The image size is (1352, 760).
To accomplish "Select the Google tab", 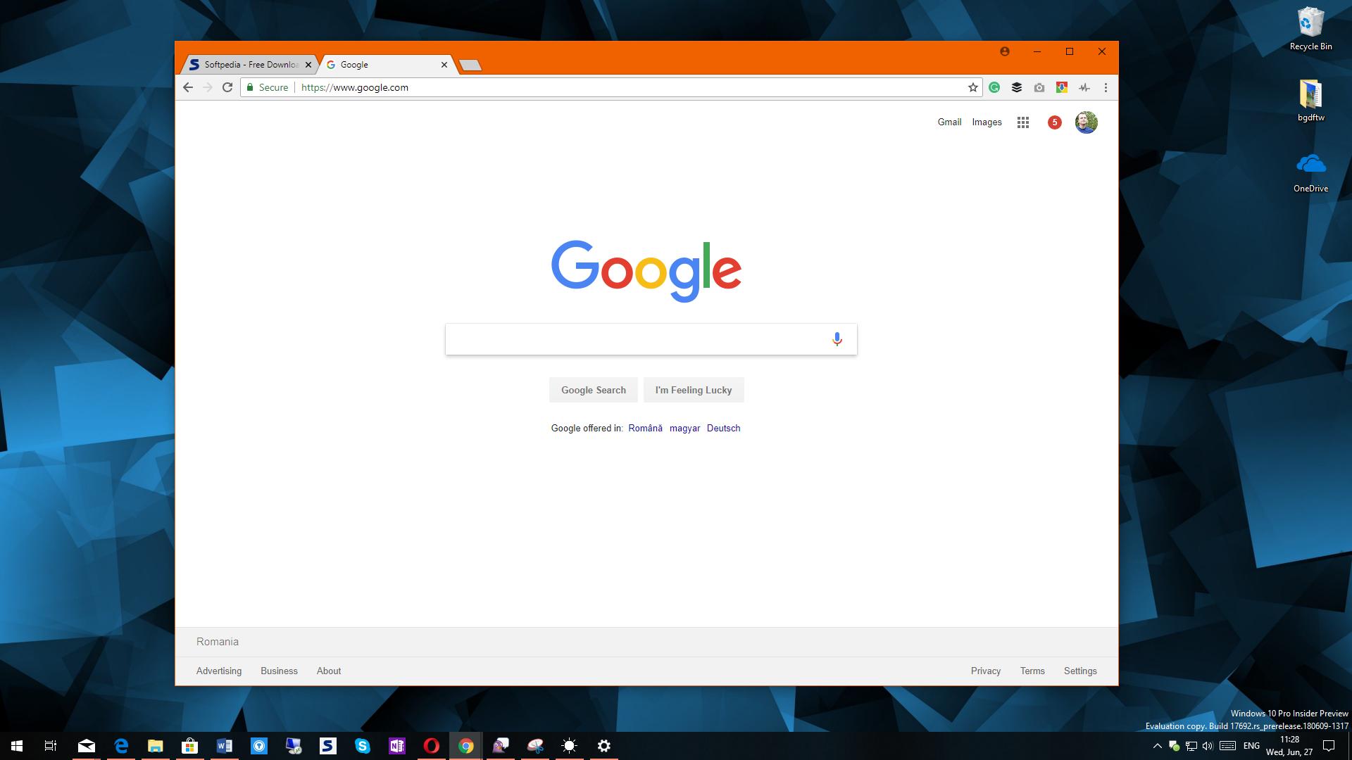I will coord(384,63).
